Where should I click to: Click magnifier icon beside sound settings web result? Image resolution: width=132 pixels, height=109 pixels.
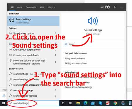click(11, 74)
